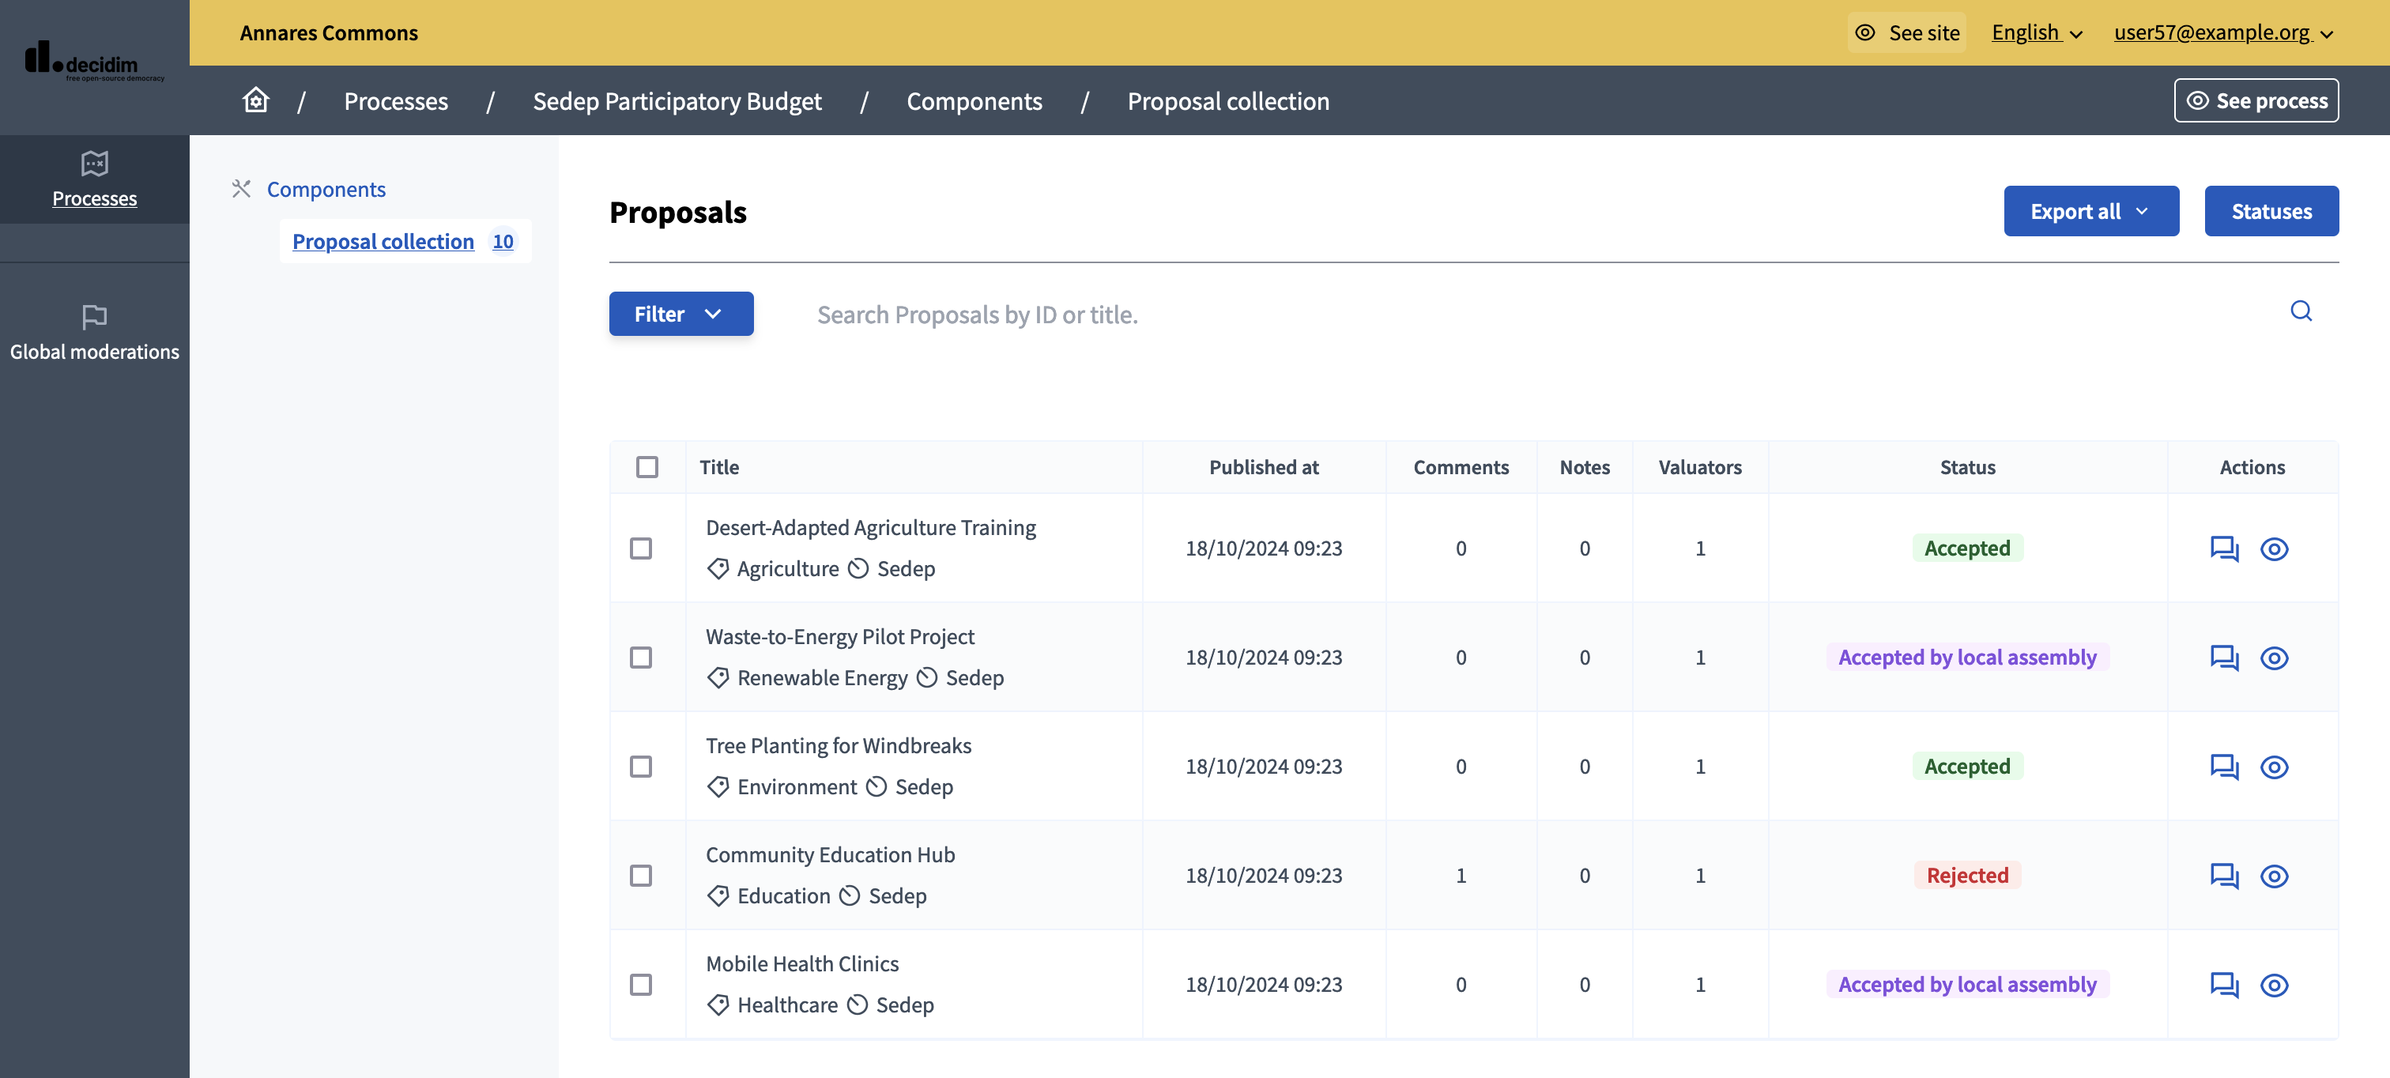
Task: Open the Filter dropdown
Action: pos(681,314)
